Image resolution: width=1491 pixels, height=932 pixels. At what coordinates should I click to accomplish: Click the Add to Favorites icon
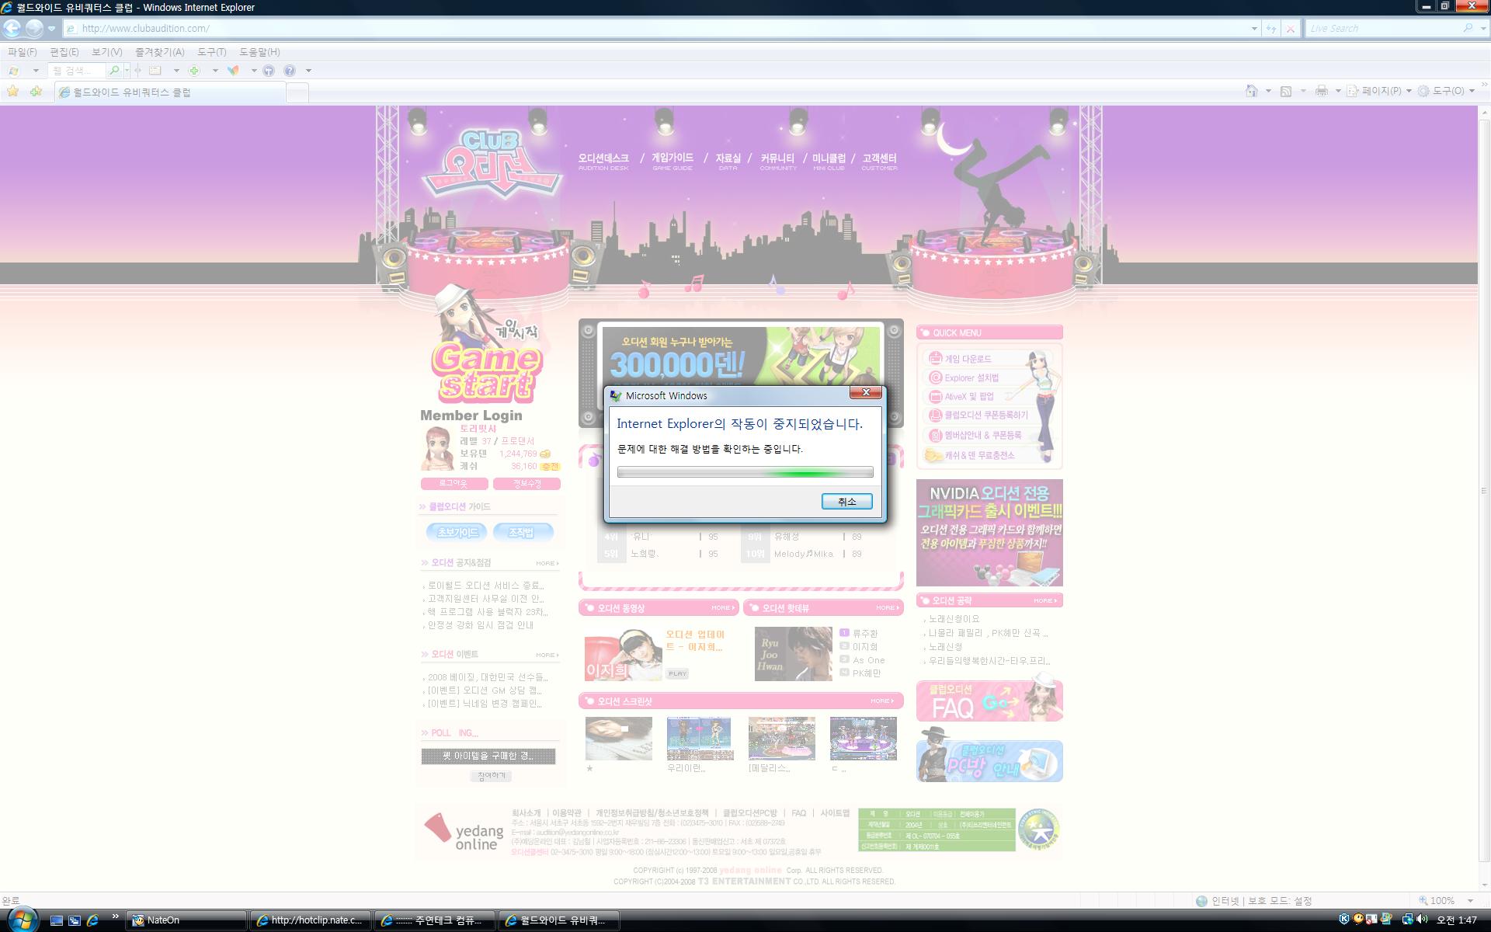[x=36, y=92]
